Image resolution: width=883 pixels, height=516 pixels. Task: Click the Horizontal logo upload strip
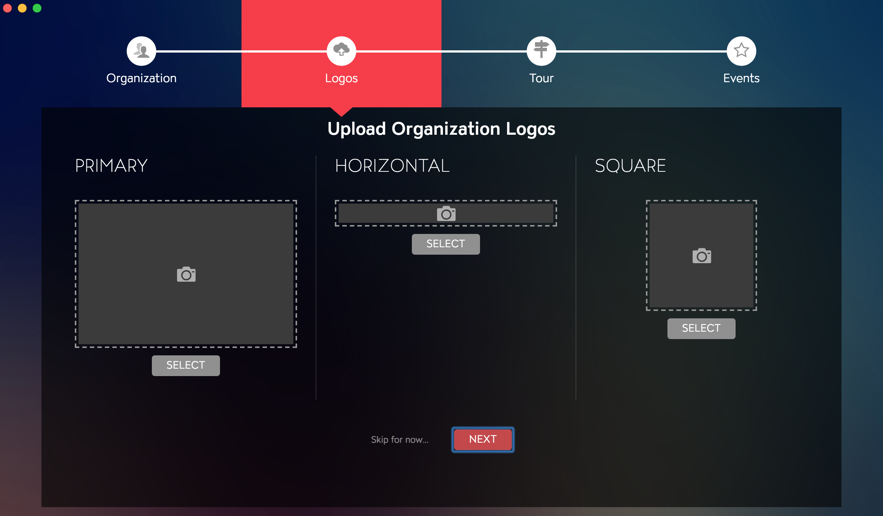(446, 213)
